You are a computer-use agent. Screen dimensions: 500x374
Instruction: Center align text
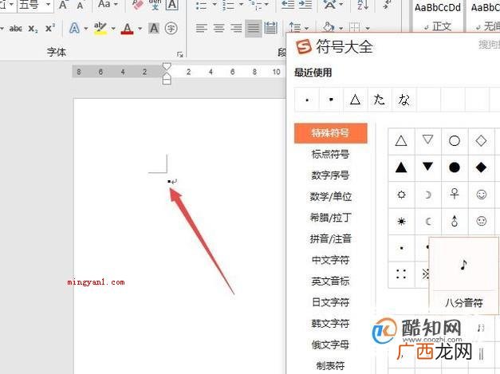point(219,29)
